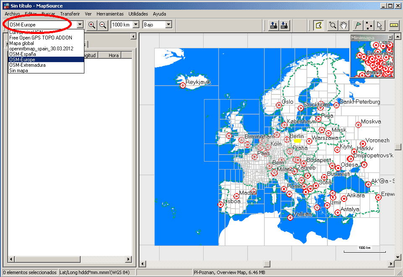
Task: Click the Lisboa city marker on map
Action: click(x=220, y=204)
